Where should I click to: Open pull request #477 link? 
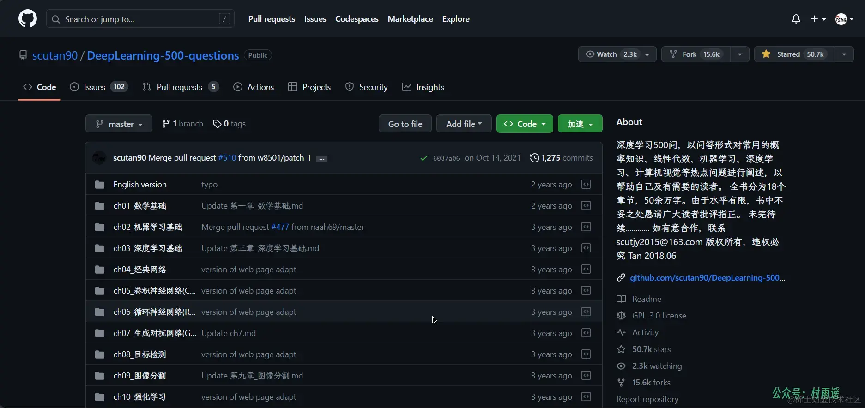[280, 227]
